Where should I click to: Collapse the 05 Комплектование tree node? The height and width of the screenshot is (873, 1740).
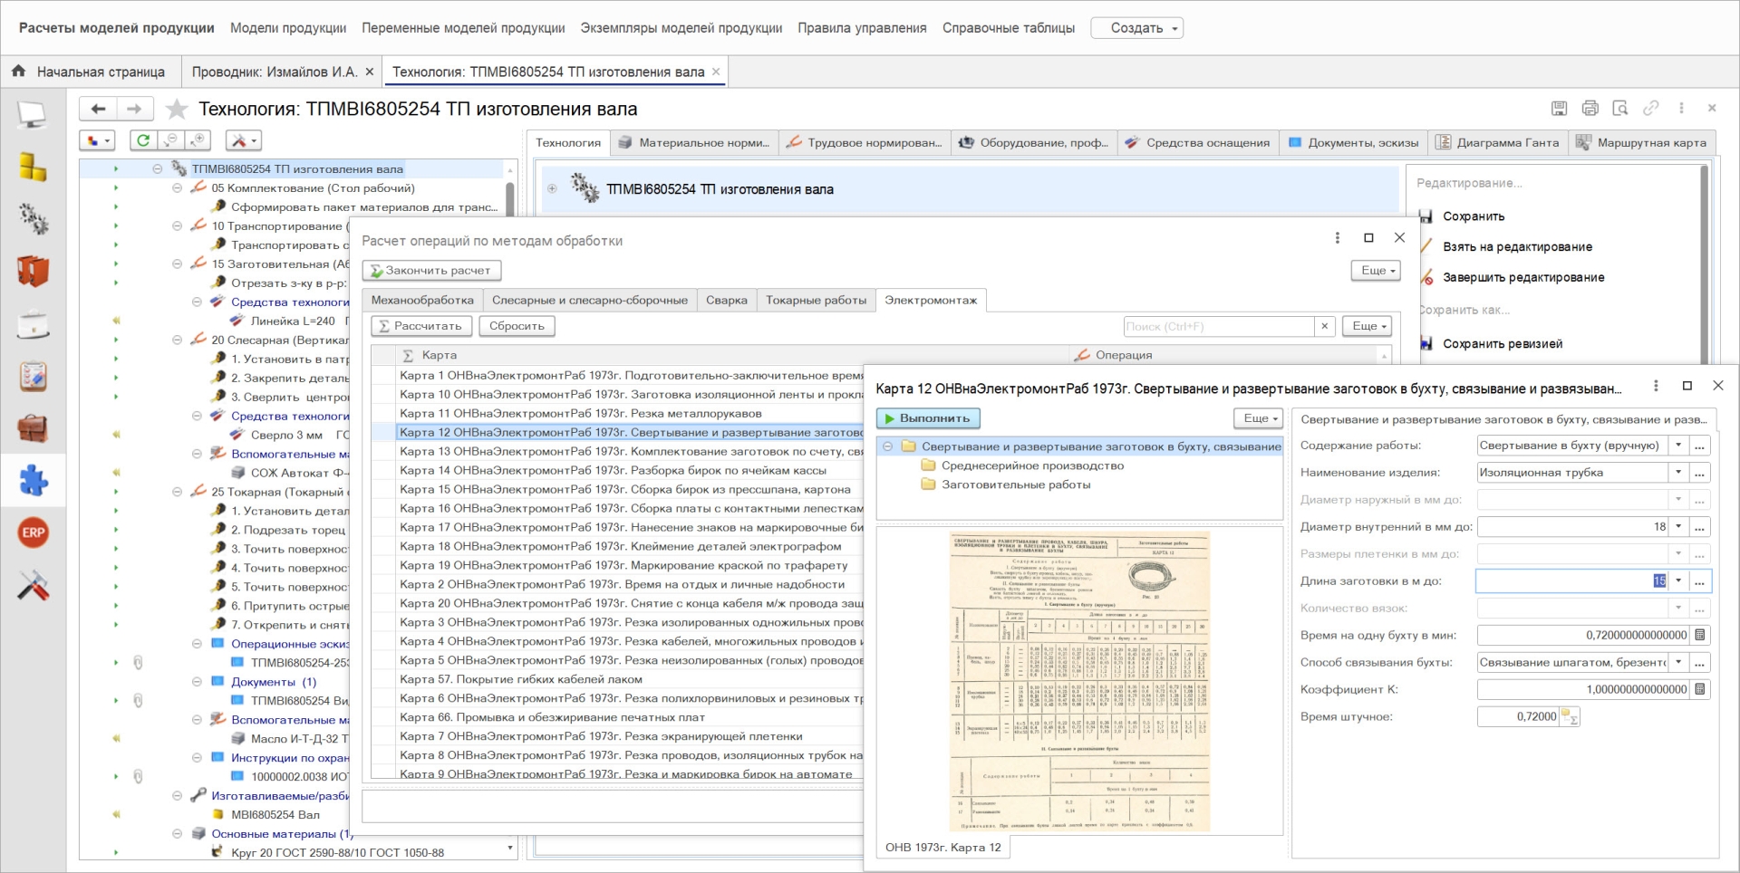tap(177, 188)
